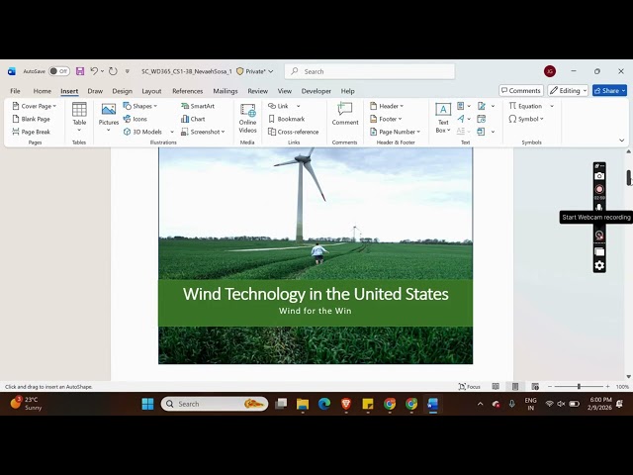Viewport: 633px width, 475px height.
Task: Insert a Chart
Action: (194, 119)
